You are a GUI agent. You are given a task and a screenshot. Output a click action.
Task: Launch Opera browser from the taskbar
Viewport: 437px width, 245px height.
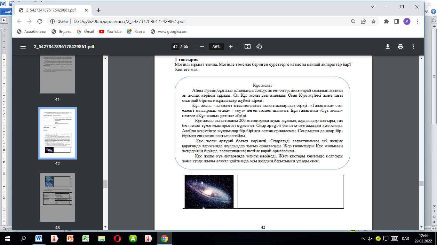117,238
